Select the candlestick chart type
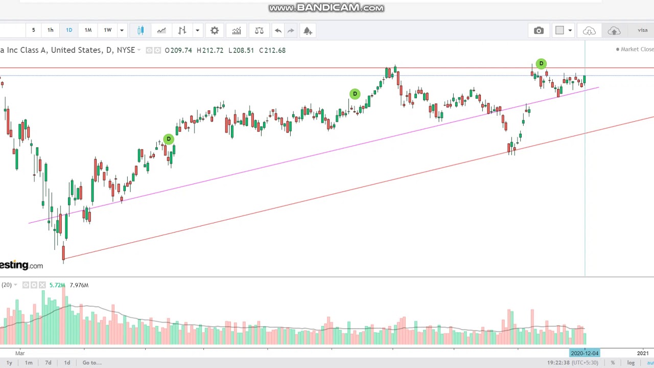The image size is (654, 368). click(141, 31)
